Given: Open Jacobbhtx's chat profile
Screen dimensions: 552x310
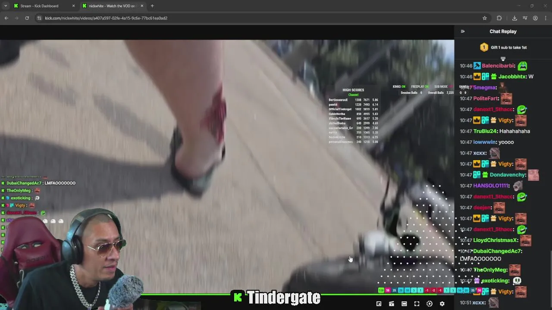Looking at the screenshot, I should 512,77.
